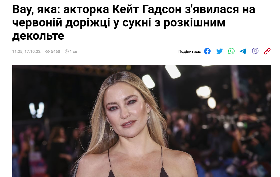Click the 'Поділитись:' label
Screen dimensions: 280x177
pyautogui.click(x=190, y=52)
